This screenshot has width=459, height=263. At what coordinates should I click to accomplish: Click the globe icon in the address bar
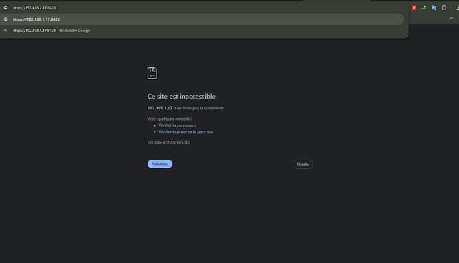(x=5, y=8)
